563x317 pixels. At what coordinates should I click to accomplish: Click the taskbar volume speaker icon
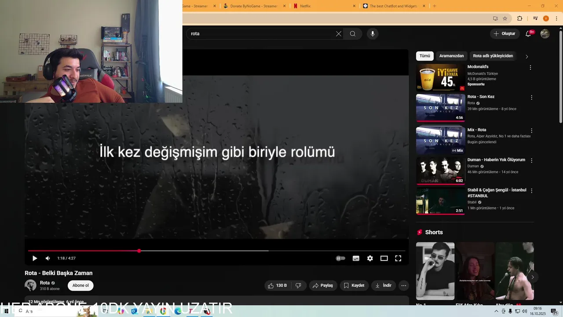[x=524, y=311]
